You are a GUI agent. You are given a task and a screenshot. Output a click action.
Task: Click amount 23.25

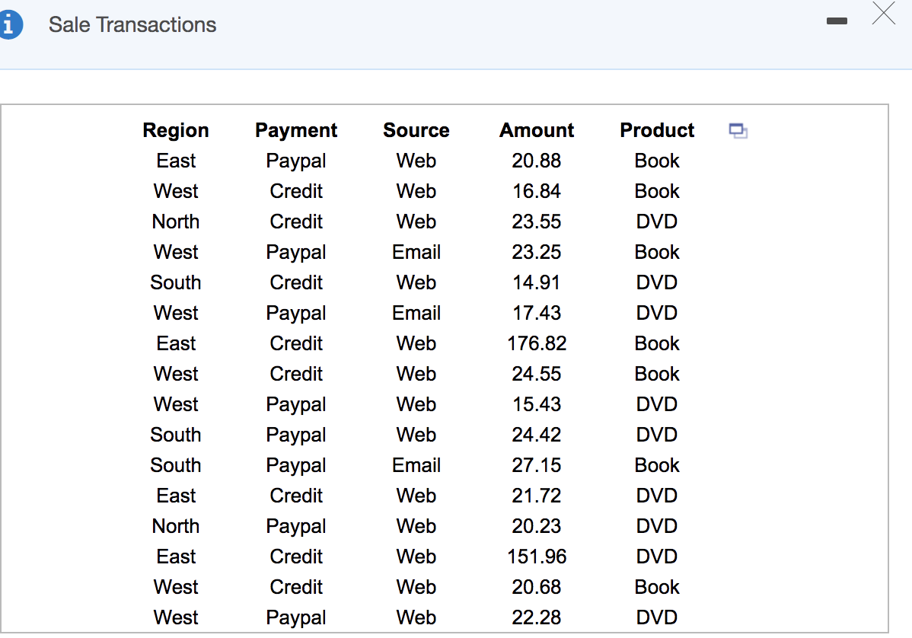(x=536, y=252)
